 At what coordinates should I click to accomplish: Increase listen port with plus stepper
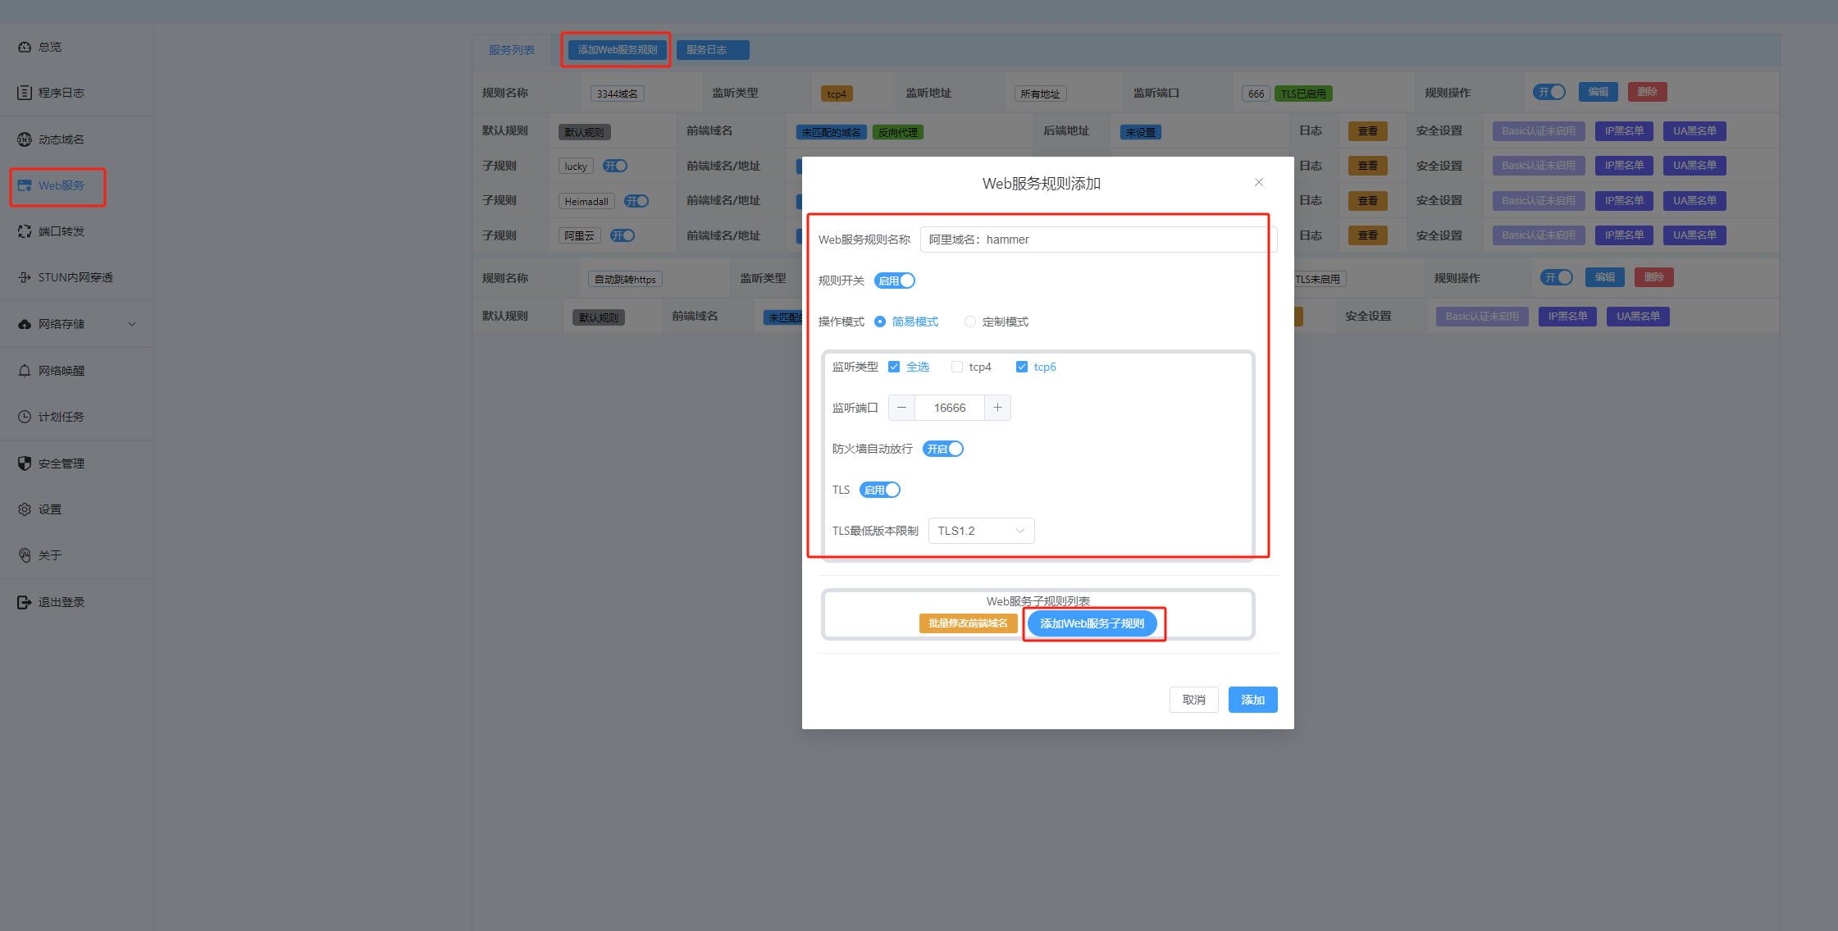coord(997,408)
